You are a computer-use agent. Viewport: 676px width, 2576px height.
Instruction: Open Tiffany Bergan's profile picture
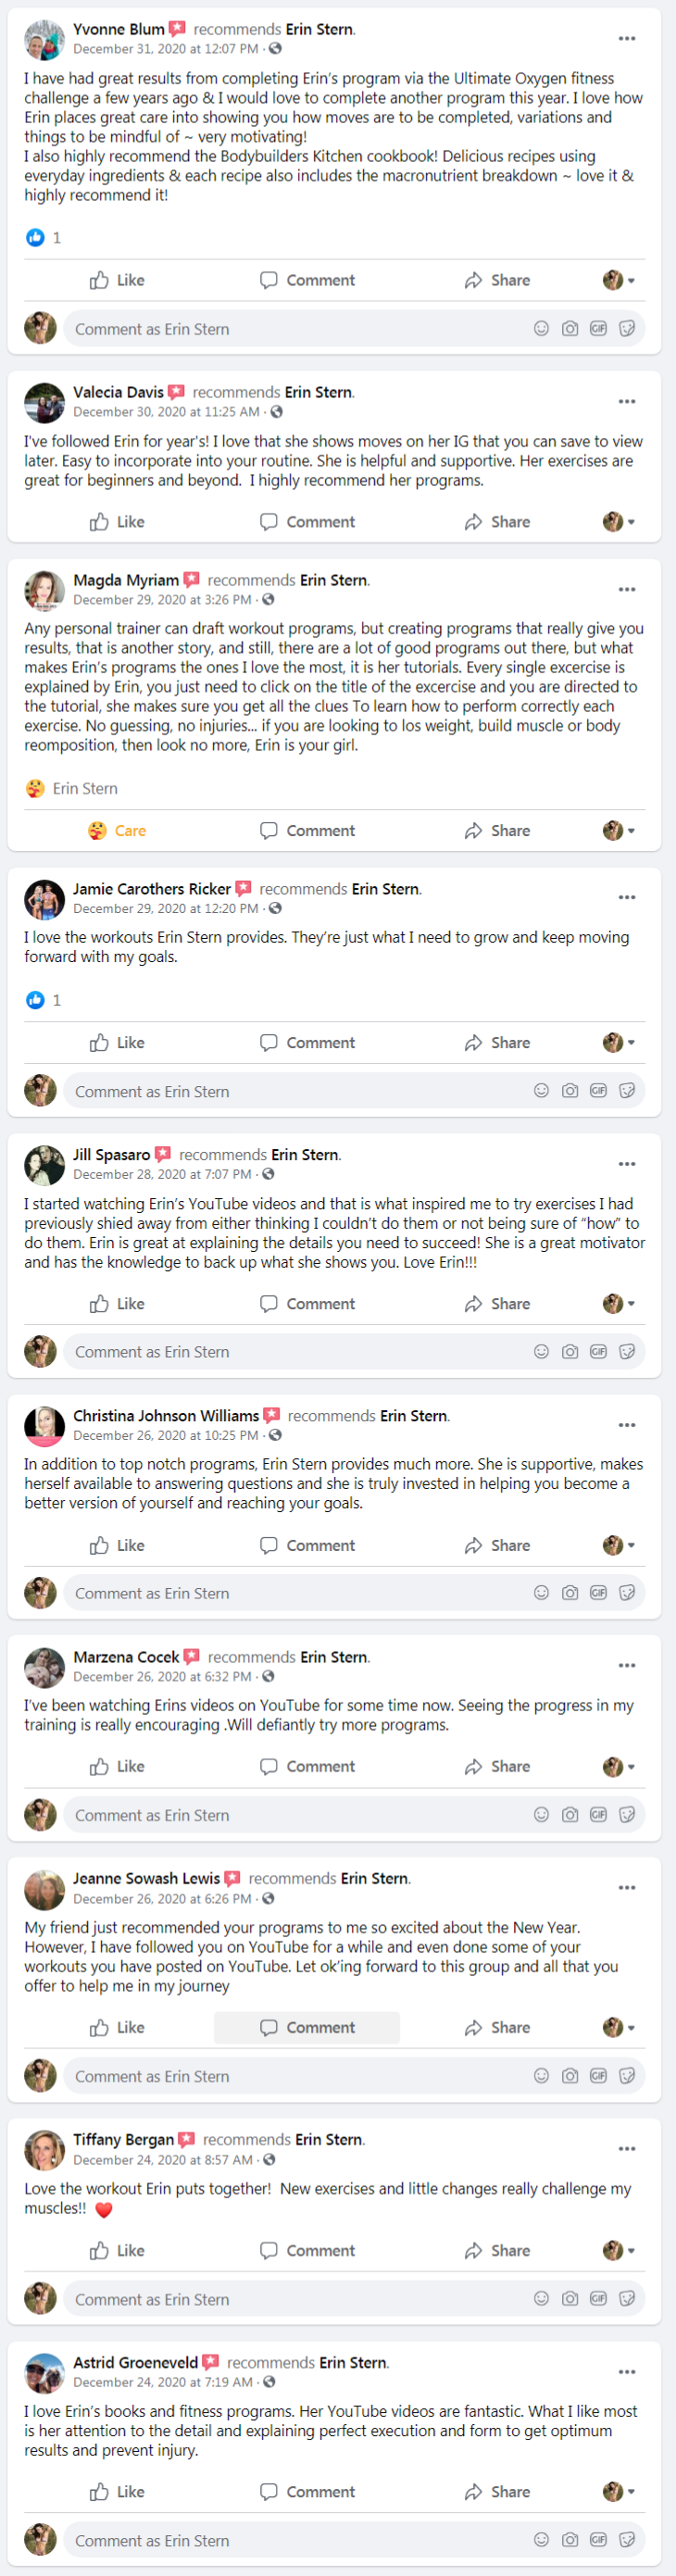[x=44, y=2150]
